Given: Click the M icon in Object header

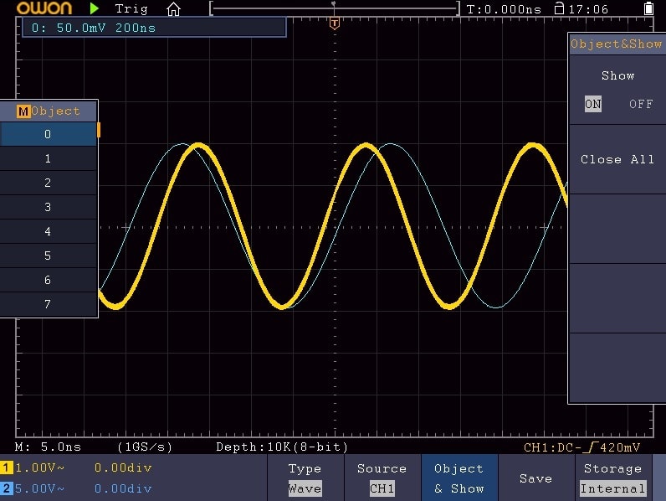Looking at the screenshot, I should click(x=23, y=111).
